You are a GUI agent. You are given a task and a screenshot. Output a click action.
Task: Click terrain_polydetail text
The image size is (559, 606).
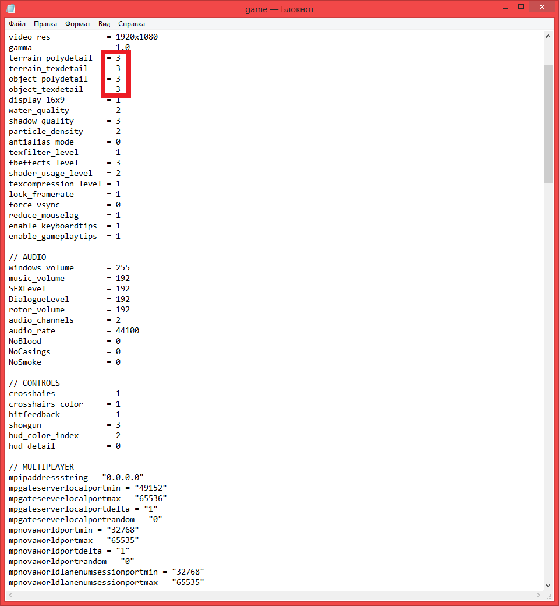pyautogui.click(x=51, y=58)
